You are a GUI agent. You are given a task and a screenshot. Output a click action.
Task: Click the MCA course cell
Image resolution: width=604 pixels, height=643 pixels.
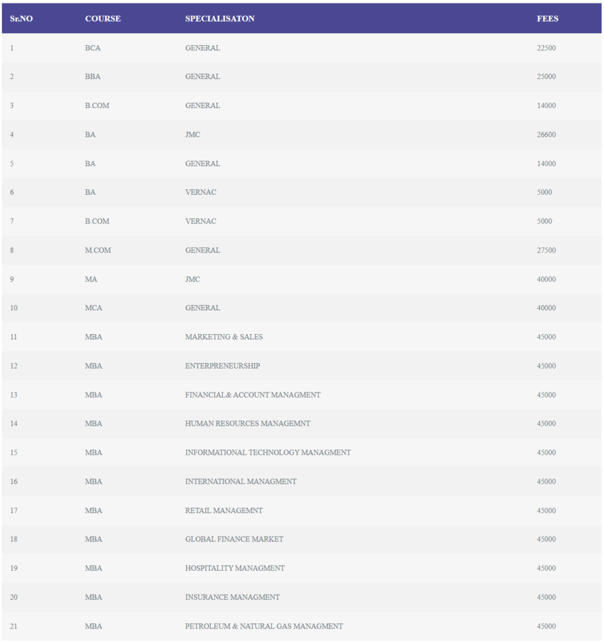(94, 308)
